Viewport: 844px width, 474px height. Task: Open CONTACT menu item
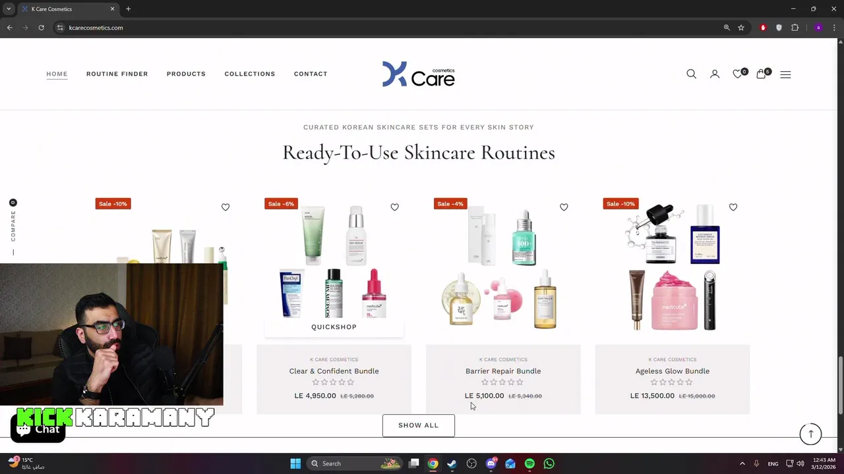pyautogui.click(x=311, y=74)
